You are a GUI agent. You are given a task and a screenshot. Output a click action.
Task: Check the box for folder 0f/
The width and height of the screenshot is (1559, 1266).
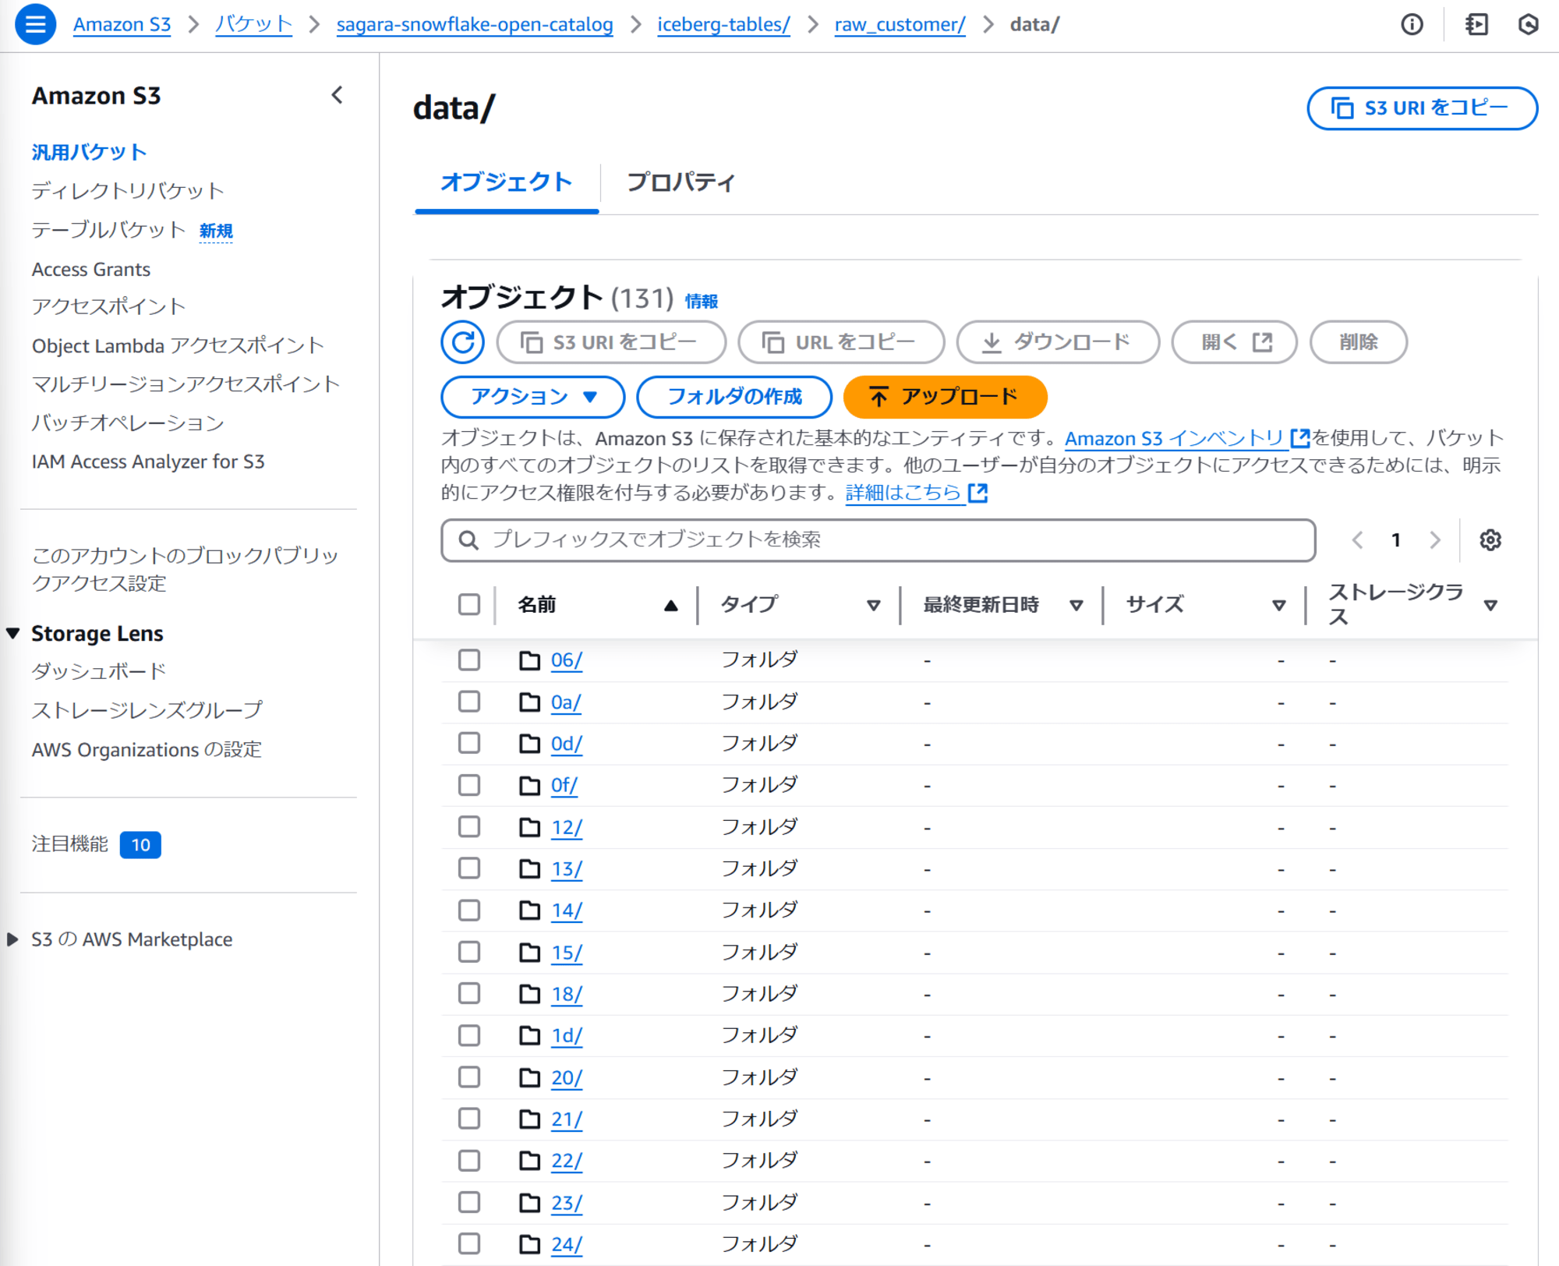pyautogui.click(x=469, y=785)
